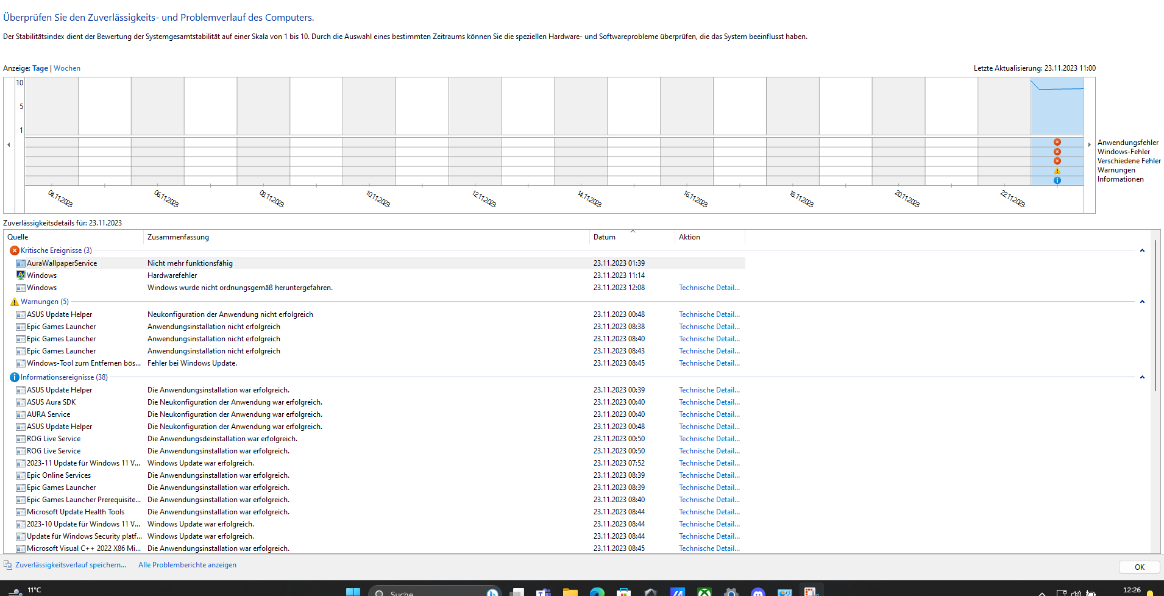Click the Warnungen triangle icon in the chart
This screenshot has width=1164, height=596.
[x=1057, y=171]
